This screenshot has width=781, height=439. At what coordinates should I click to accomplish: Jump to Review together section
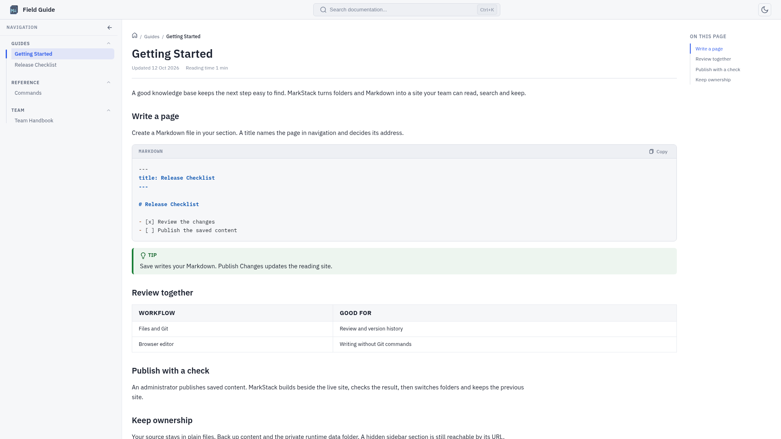point(713,59)
